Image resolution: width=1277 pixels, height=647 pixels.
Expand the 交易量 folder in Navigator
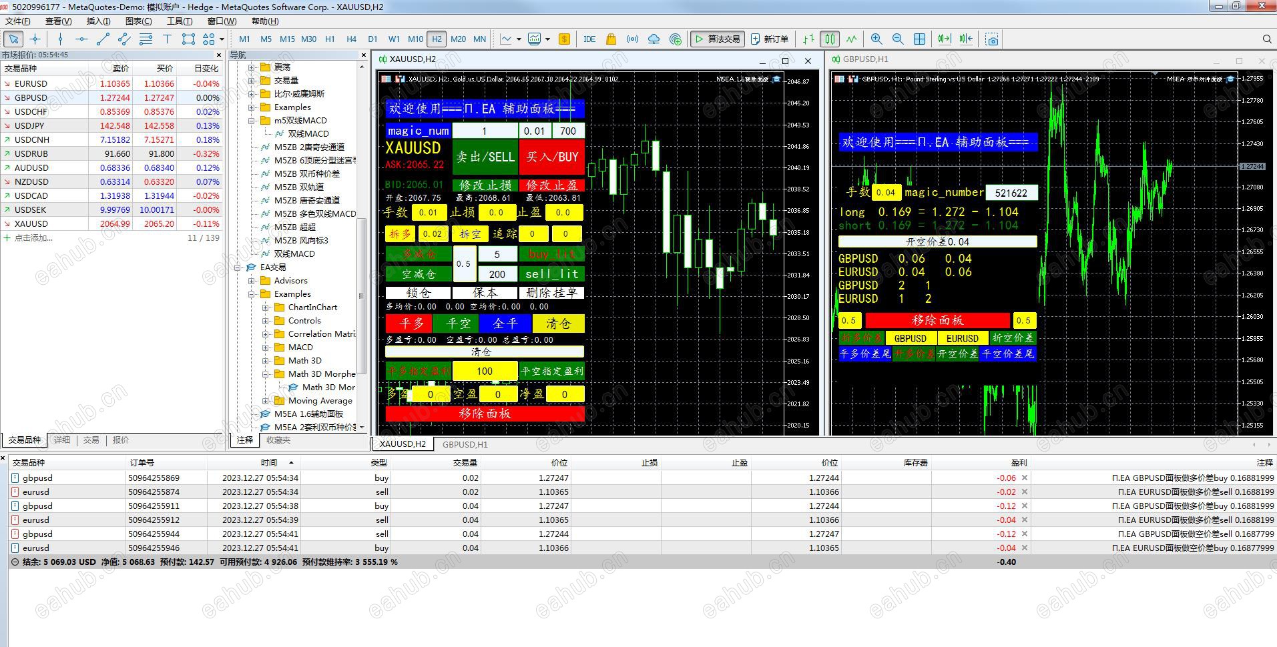pyautogui.click(x=252, y=81)
